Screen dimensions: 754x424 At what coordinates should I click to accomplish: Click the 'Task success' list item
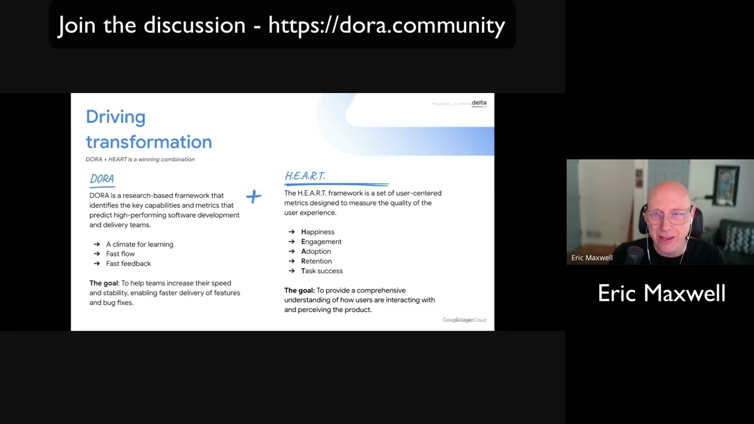pos(322,271)
